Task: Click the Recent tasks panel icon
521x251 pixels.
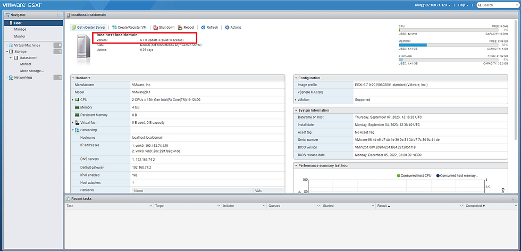Action: pyautogui.click(x=68, y=199)
